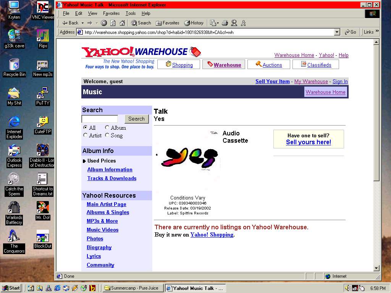Image resolution: width=391 pixels, height=293 pixels.
Task: Open the g33k cave network icon
Action: (x=14, y=39)
